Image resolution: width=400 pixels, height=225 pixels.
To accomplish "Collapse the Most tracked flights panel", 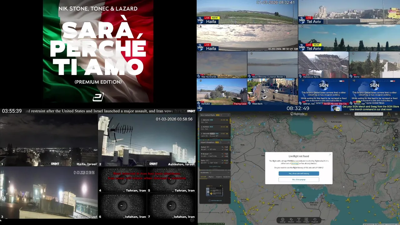I will click(228, 115).
